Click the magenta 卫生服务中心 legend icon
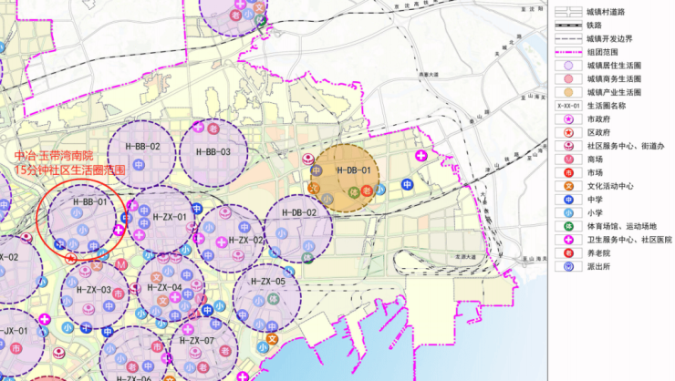Image resolution: width=675 pixels, height=381 pixels. tap(568, 240)
